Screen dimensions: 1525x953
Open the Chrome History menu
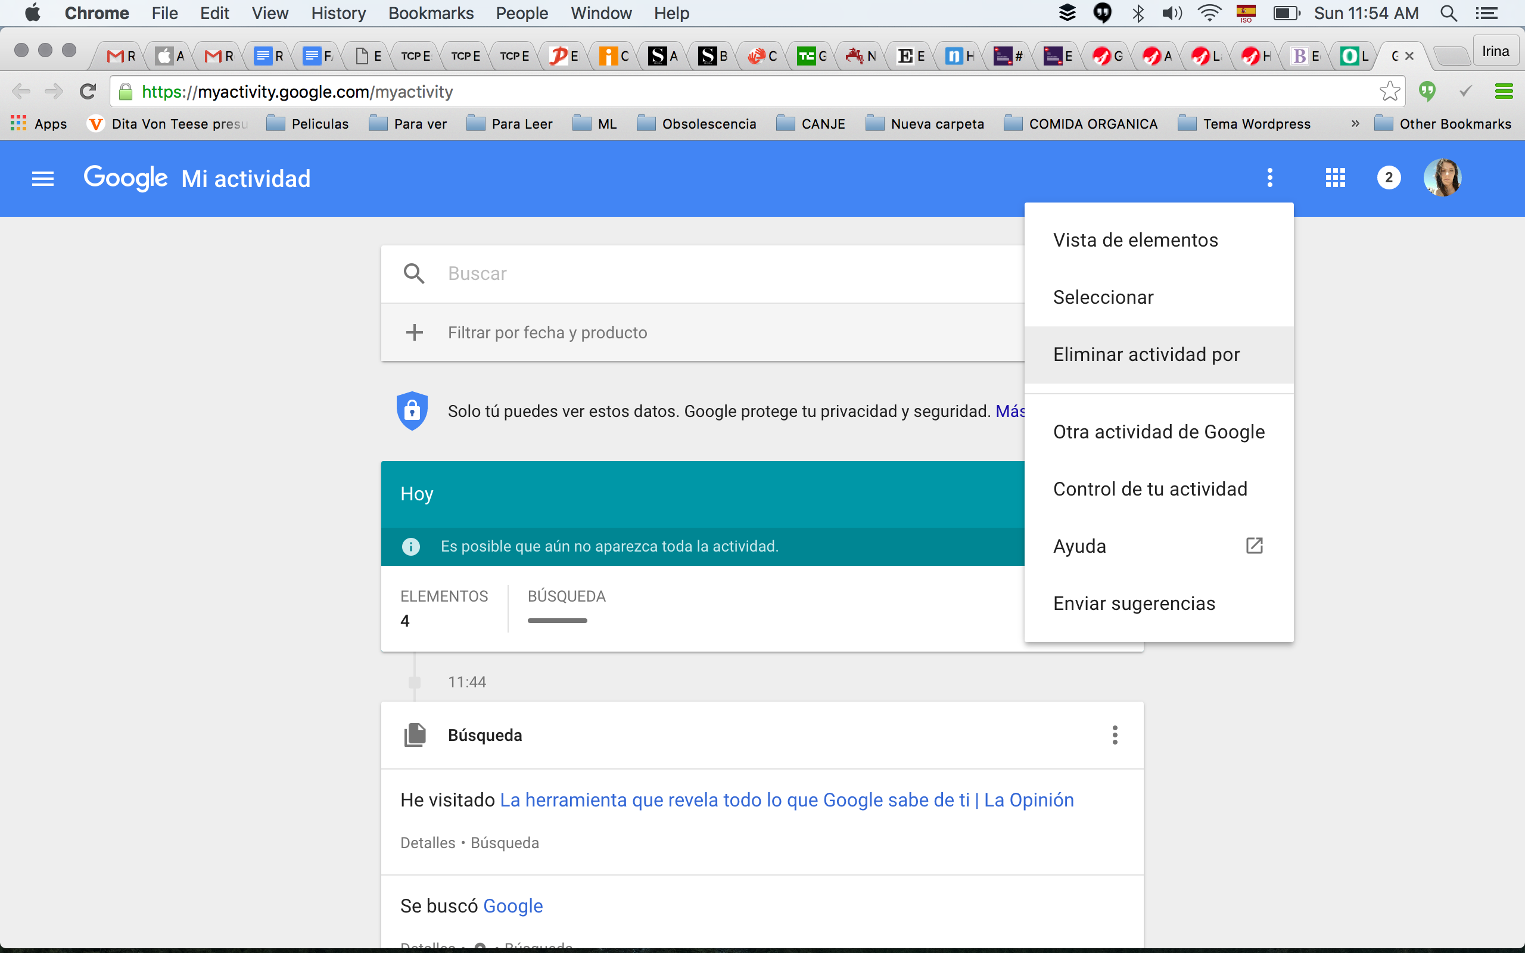pyautogui.click(x=338, y=13)
